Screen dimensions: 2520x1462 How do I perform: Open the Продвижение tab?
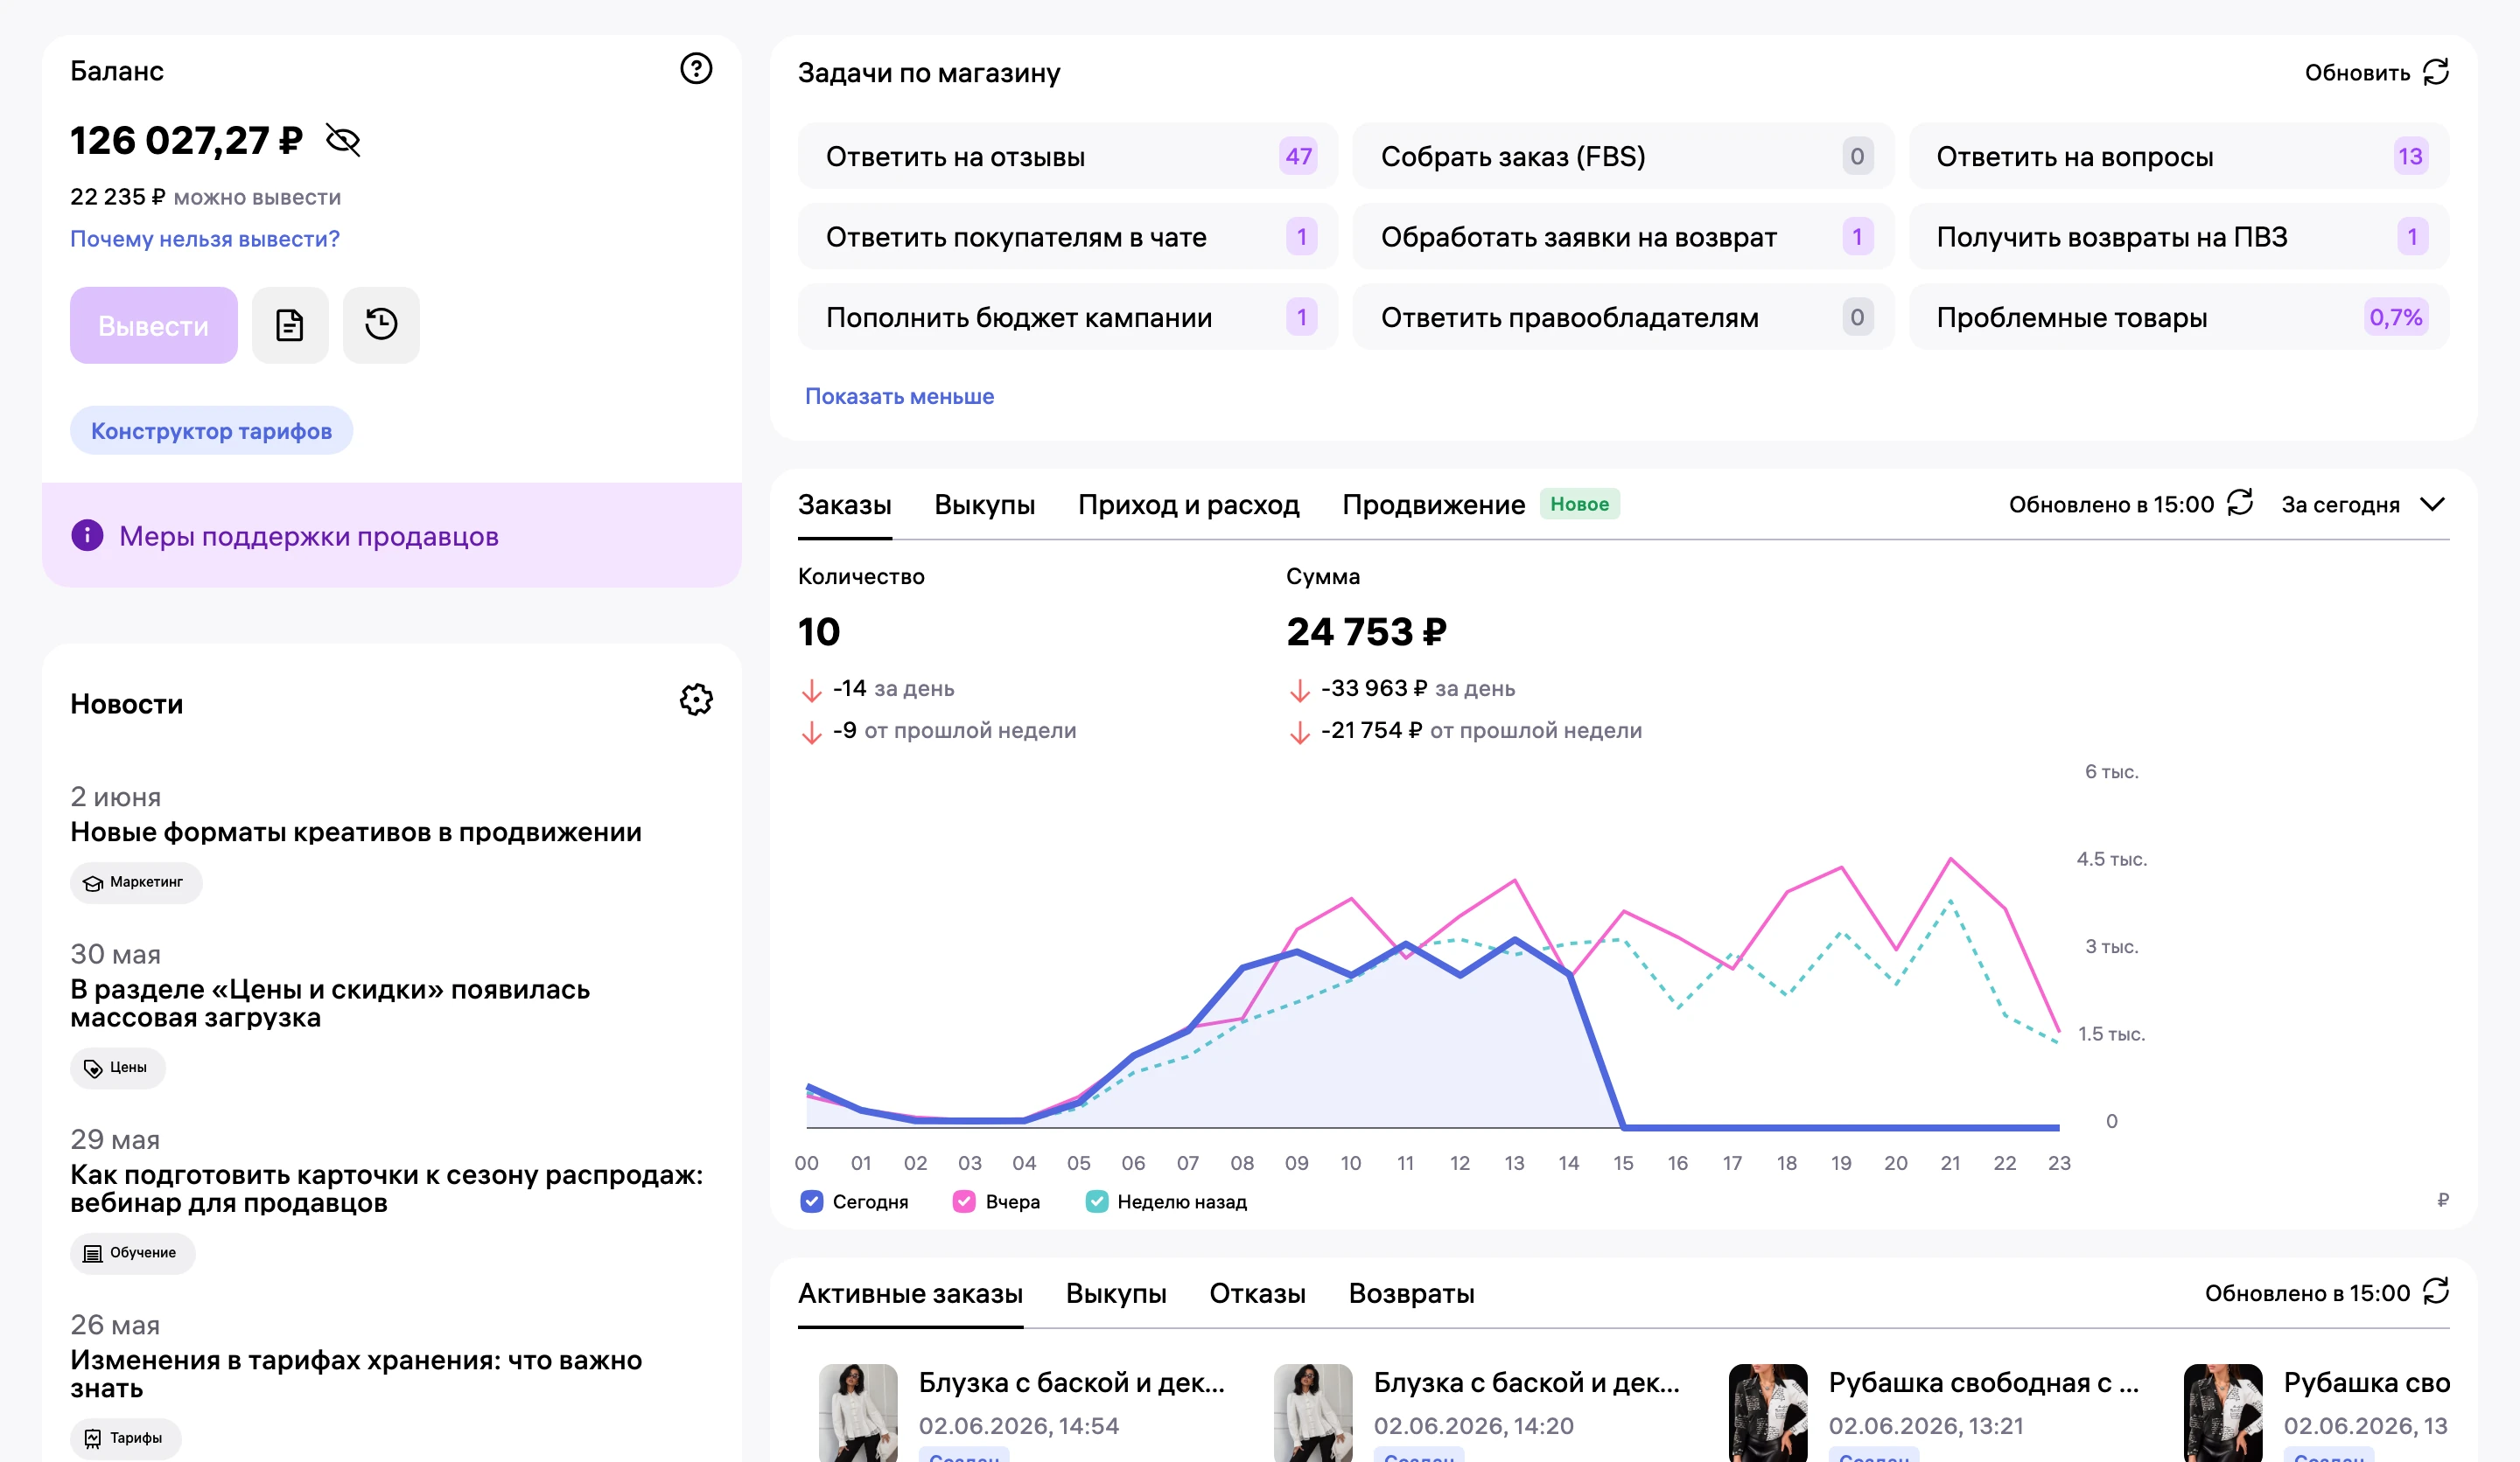(1433, 505)
